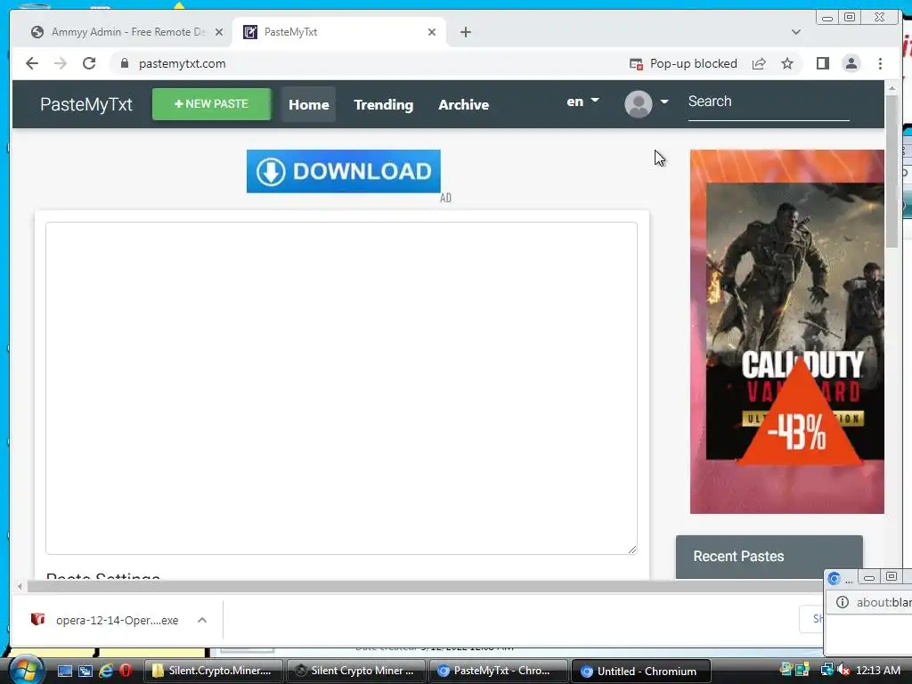This screenshot has height=684, width=912.
Task: Open the Archive page
Action: coord(463,105)
